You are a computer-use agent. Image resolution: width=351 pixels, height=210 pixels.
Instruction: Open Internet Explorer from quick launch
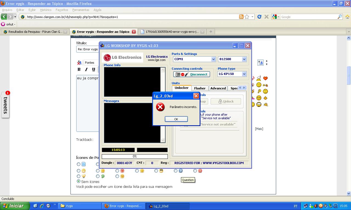click(42, 206)
